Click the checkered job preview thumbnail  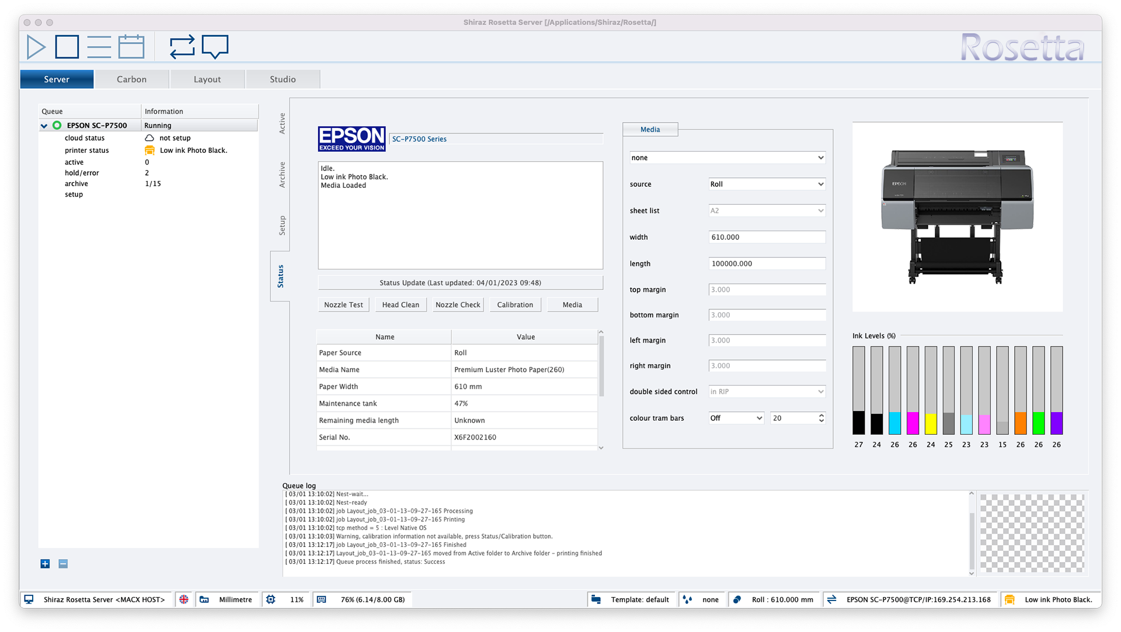1032,533
